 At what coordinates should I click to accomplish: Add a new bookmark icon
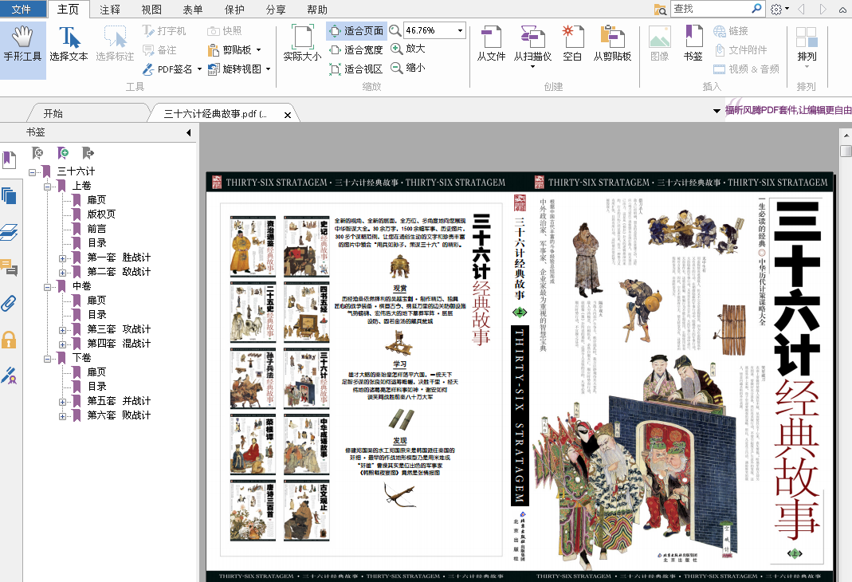coord(63,153)
